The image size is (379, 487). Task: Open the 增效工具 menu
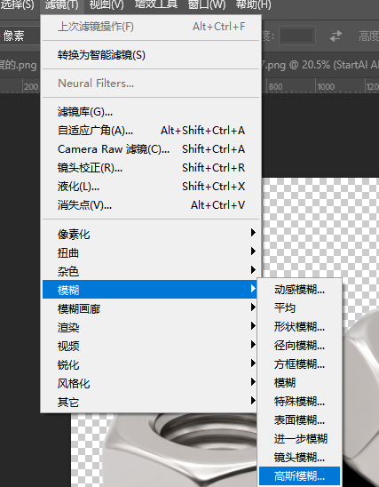tap(156, 4)
